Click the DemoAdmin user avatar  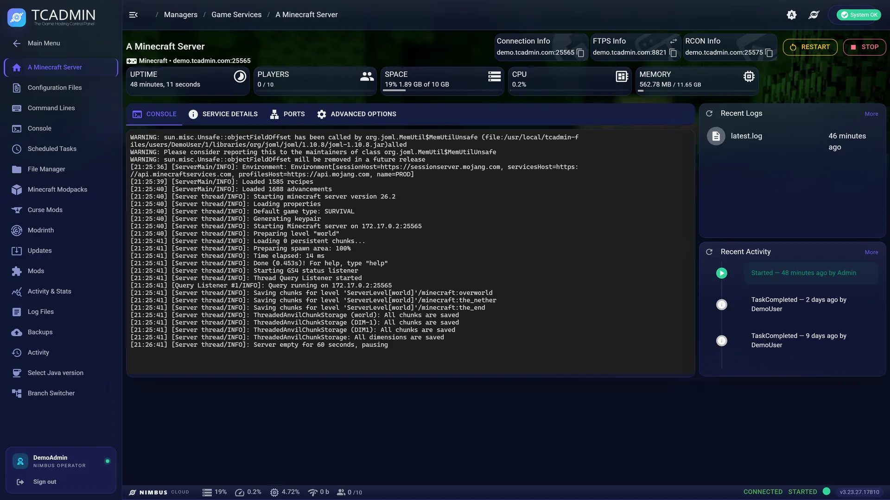point(20,461)
